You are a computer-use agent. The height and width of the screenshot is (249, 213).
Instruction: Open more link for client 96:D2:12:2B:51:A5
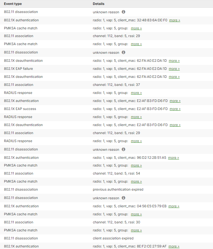(x=173, y=158)
